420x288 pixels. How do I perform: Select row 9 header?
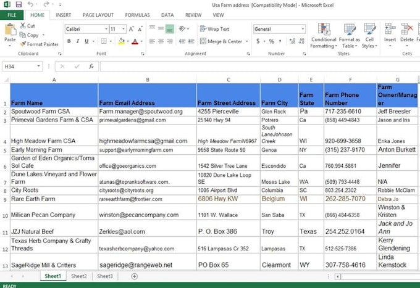pyautogui.click(x=5, y=199)
